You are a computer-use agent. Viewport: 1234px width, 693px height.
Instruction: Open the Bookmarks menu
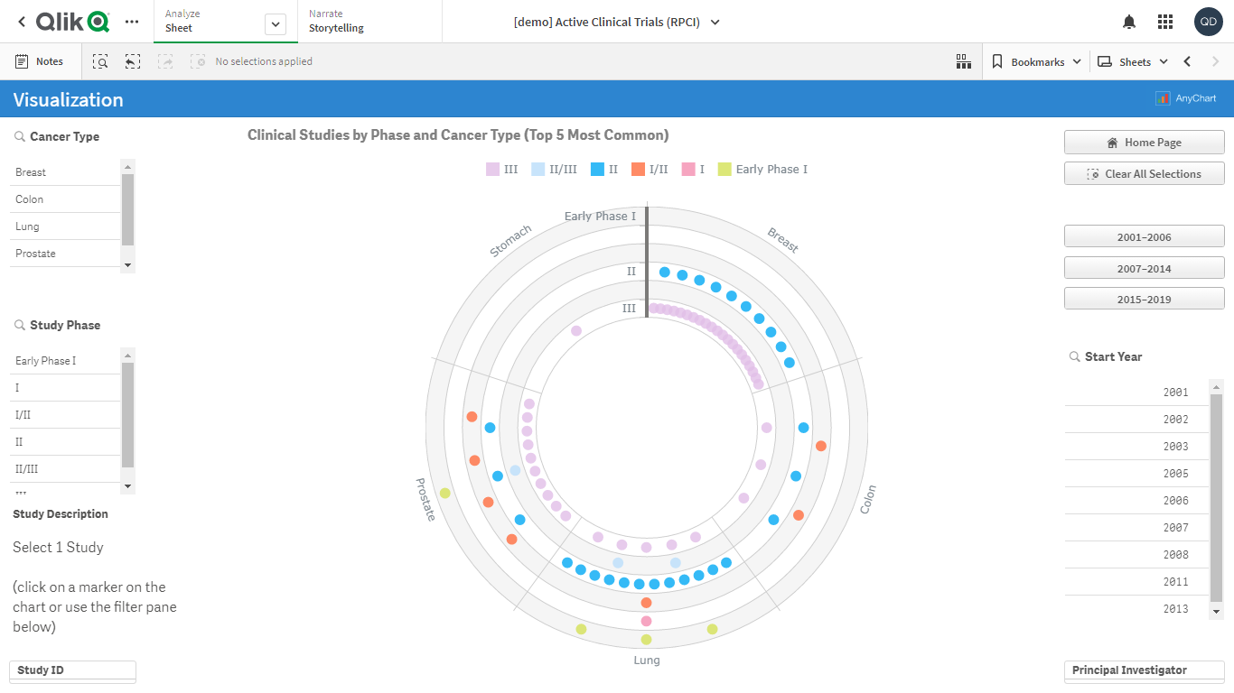[x=1034, y=61]
